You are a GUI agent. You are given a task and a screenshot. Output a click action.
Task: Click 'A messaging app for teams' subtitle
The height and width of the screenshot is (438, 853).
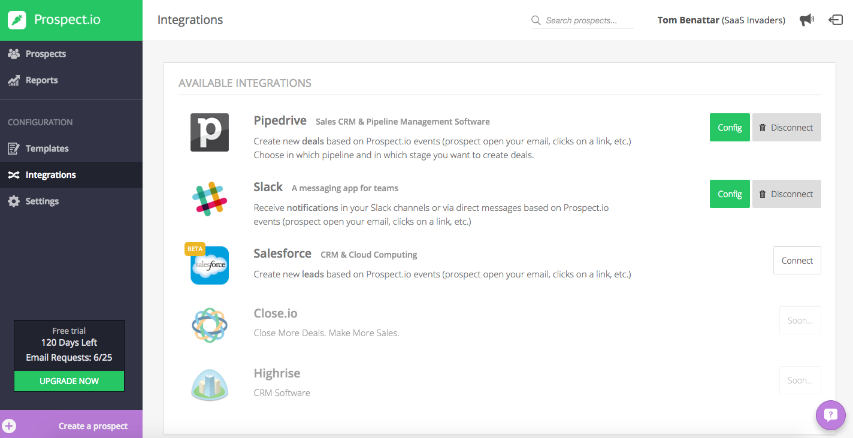click(345, 188)
